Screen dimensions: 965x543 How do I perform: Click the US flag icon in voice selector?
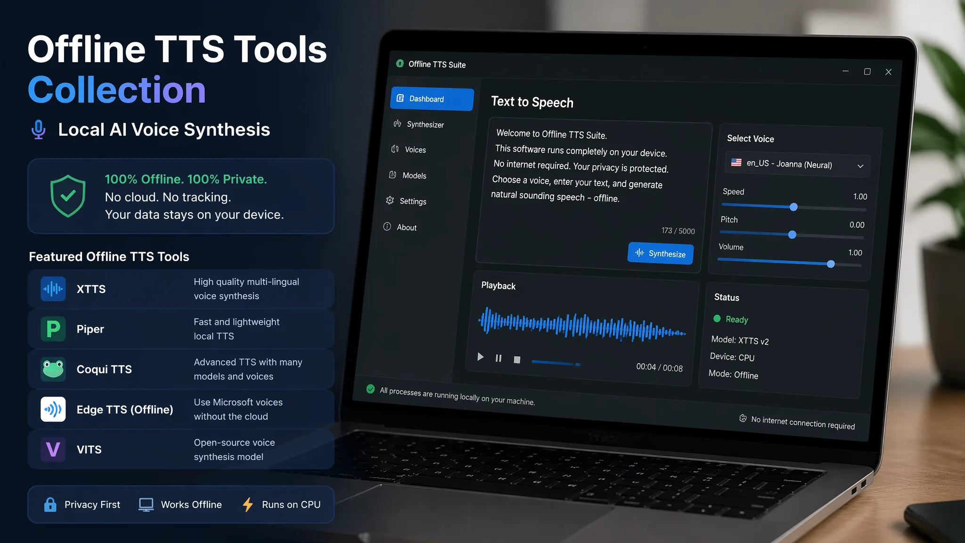(x=736, y=162)
